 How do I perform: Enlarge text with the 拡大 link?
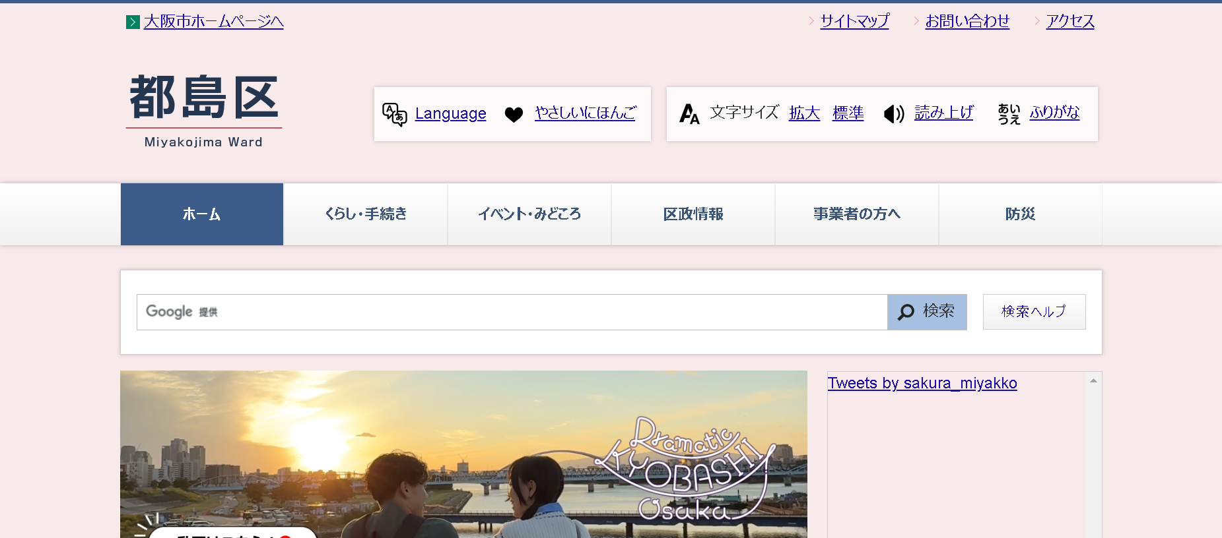click(x=804, y=113)
